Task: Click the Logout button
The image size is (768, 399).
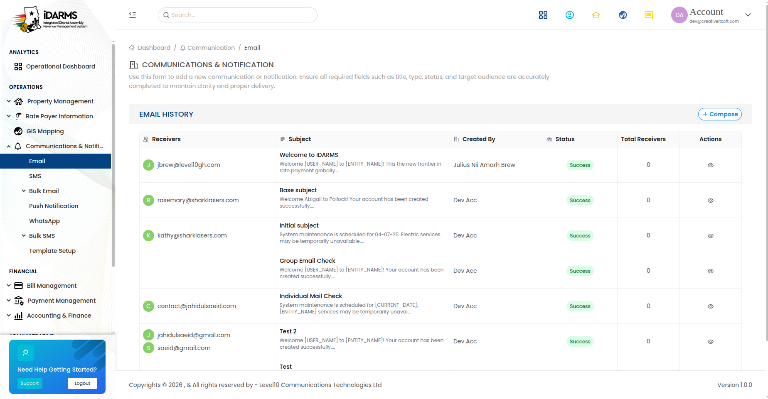Action: (x=82, y=383)
